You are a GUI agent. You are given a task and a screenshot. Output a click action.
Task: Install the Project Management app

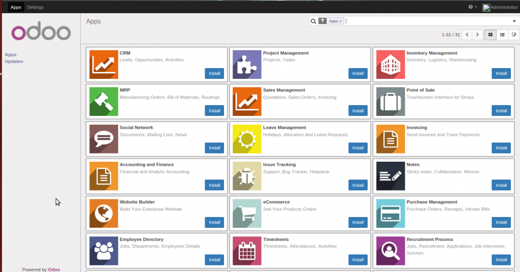(358, 73)
